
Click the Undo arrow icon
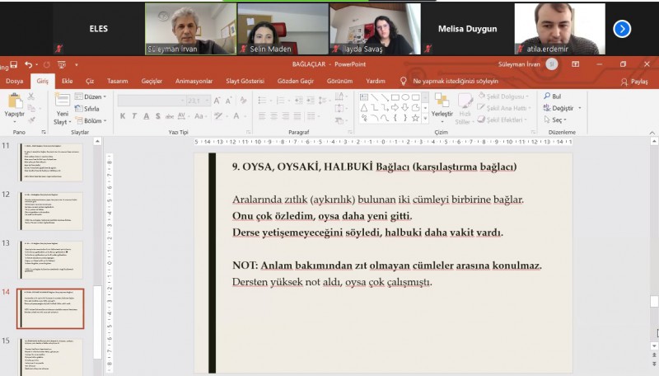(29, 64)
